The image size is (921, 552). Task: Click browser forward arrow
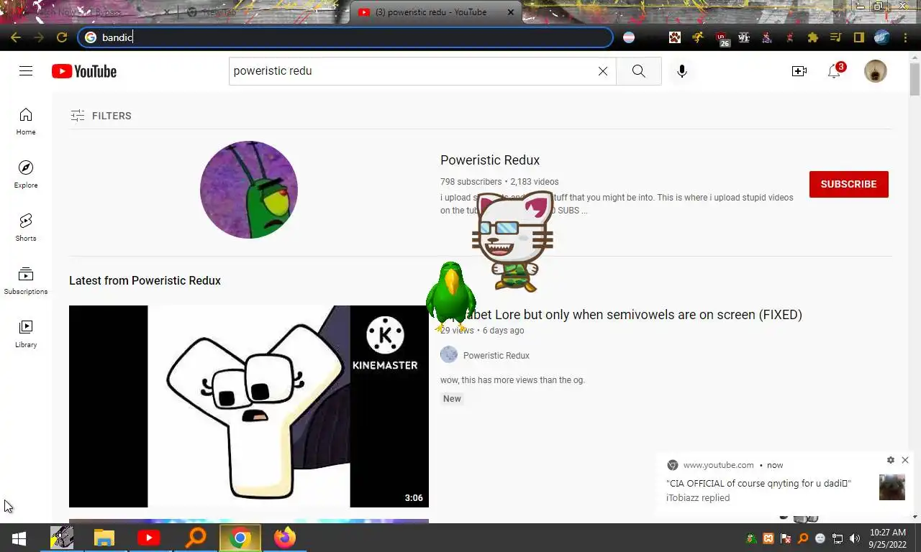click(39, 37)
